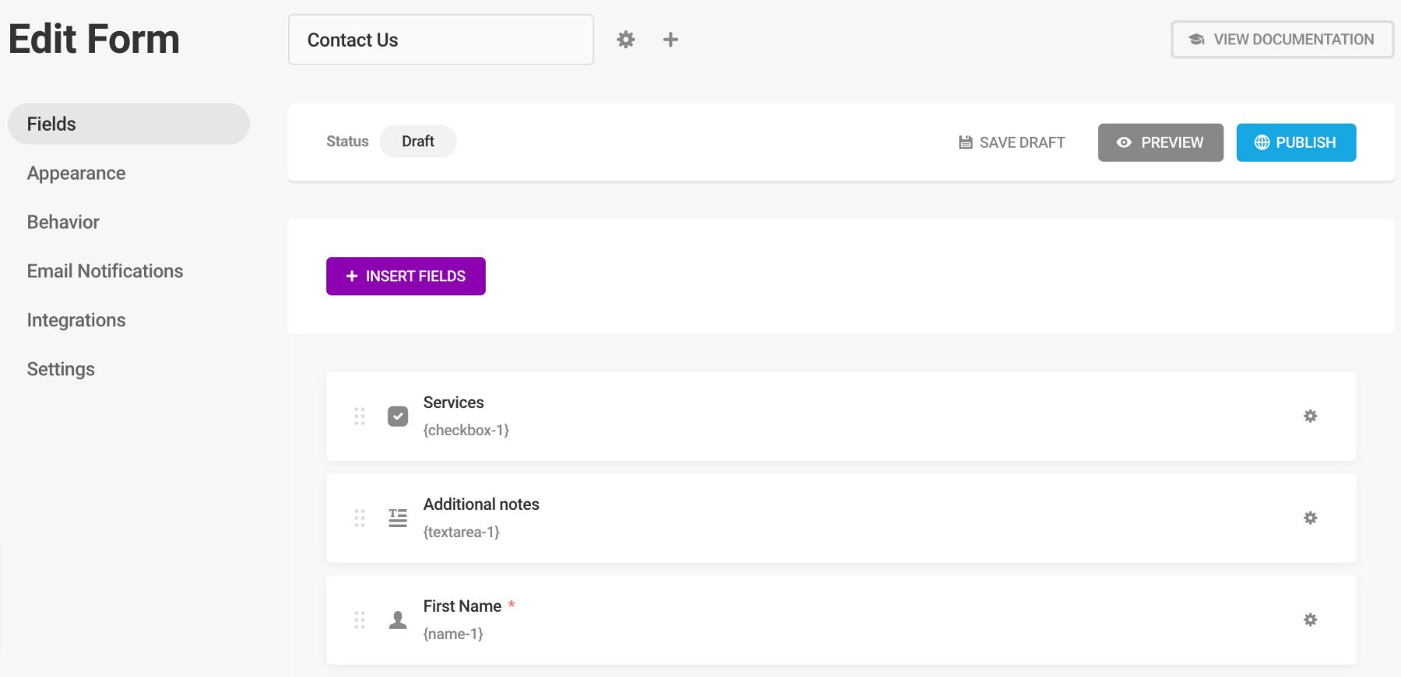Click the textarea icon of Additional notes
The image size is (1401, 677).
[x=398, y=518]
